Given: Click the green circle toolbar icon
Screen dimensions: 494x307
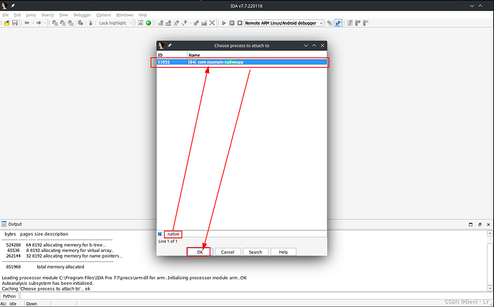Looking at the screenshot, I should (148, 23).
